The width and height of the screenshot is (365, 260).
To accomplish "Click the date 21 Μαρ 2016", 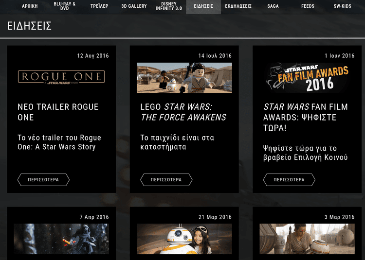I will 215,217.
